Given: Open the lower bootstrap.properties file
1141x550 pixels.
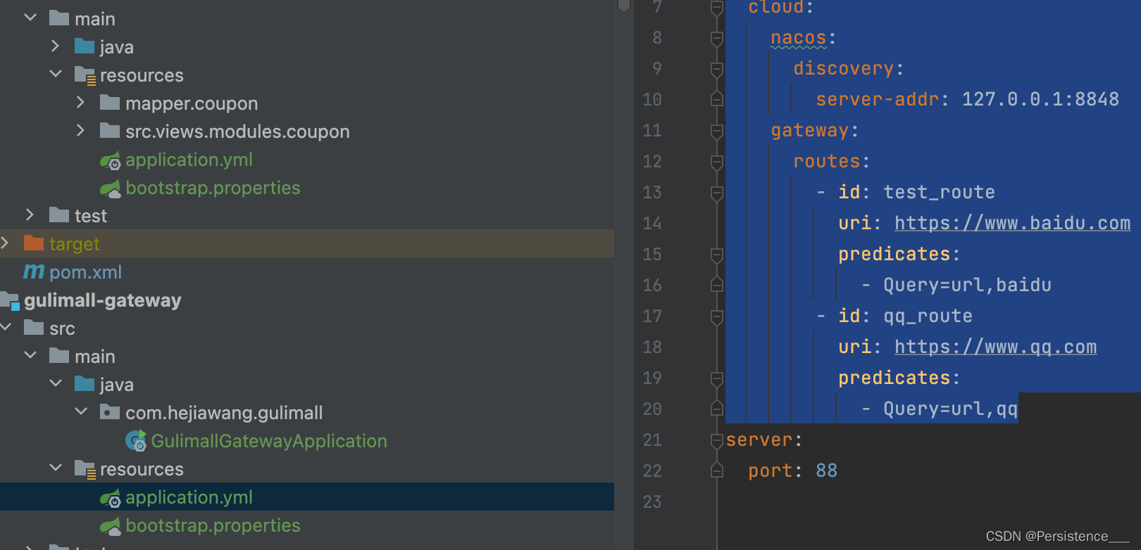Looking at the screenshot, I should tap(213, 525).
